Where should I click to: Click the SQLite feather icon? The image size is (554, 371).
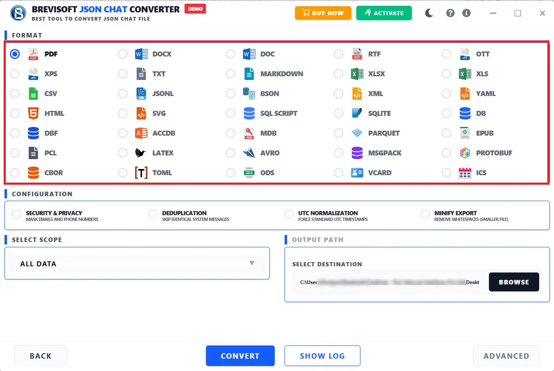coord(357,113)
